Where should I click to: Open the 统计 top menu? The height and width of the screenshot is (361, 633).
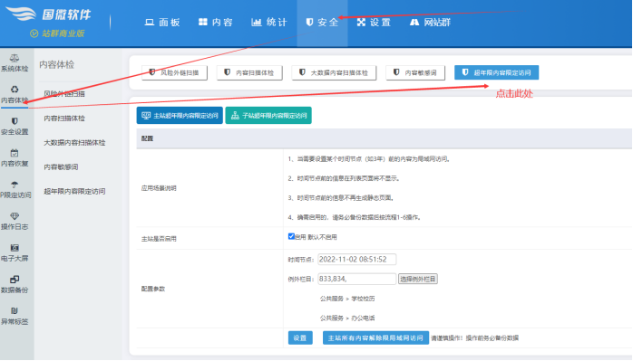[268, 22]
